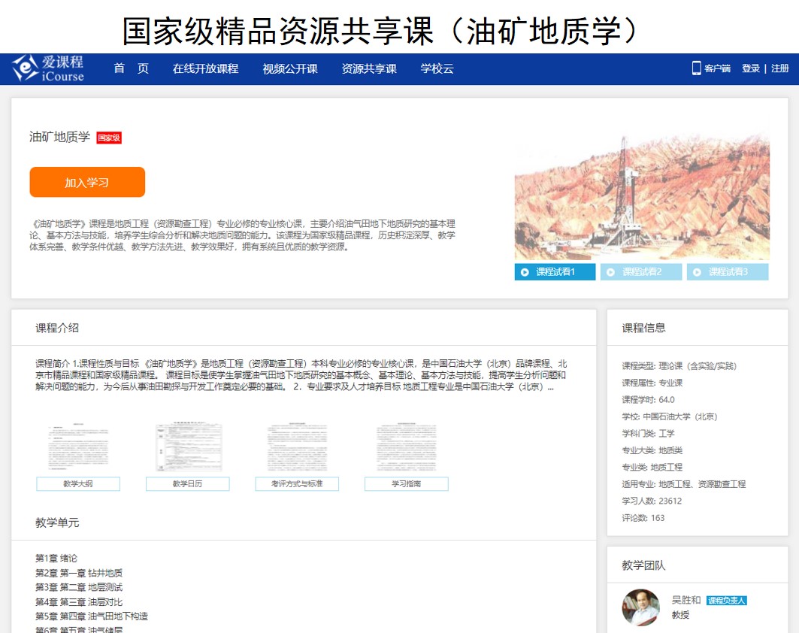
Task: Open the 首页 navigation item
Action: pos(132,68)
